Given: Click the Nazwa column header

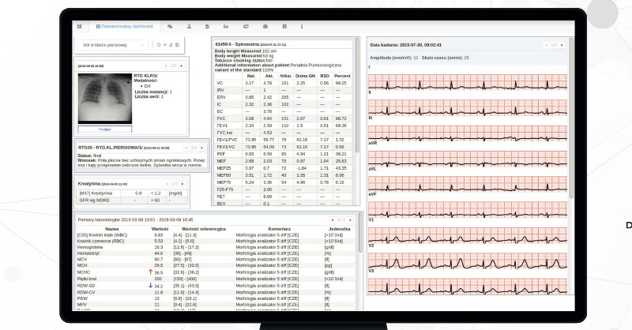Looking at the screenshot, I should 111,229.
